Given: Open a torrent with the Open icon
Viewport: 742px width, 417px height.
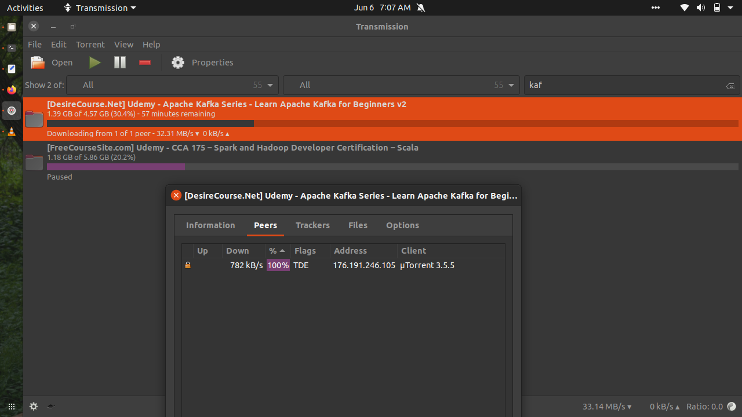Looking at the screenshot, I should click(x=38, y=63).
